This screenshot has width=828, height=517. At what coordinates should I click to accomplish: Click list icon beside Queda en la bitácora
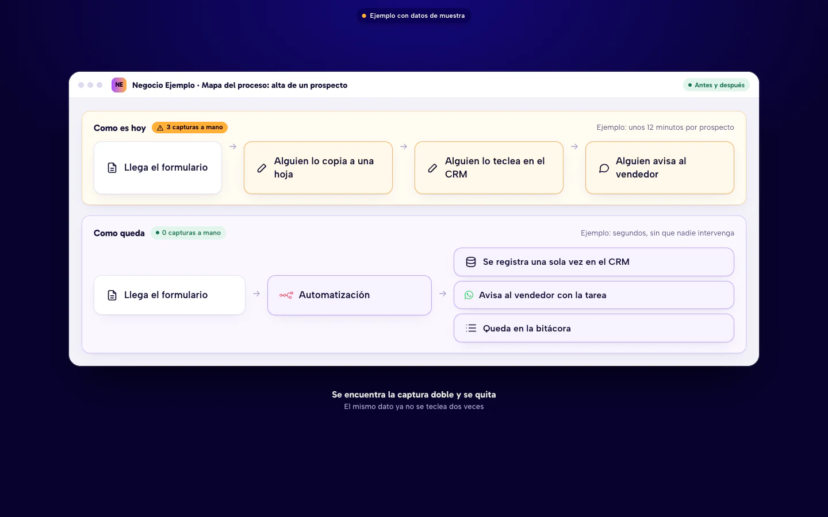471,329
